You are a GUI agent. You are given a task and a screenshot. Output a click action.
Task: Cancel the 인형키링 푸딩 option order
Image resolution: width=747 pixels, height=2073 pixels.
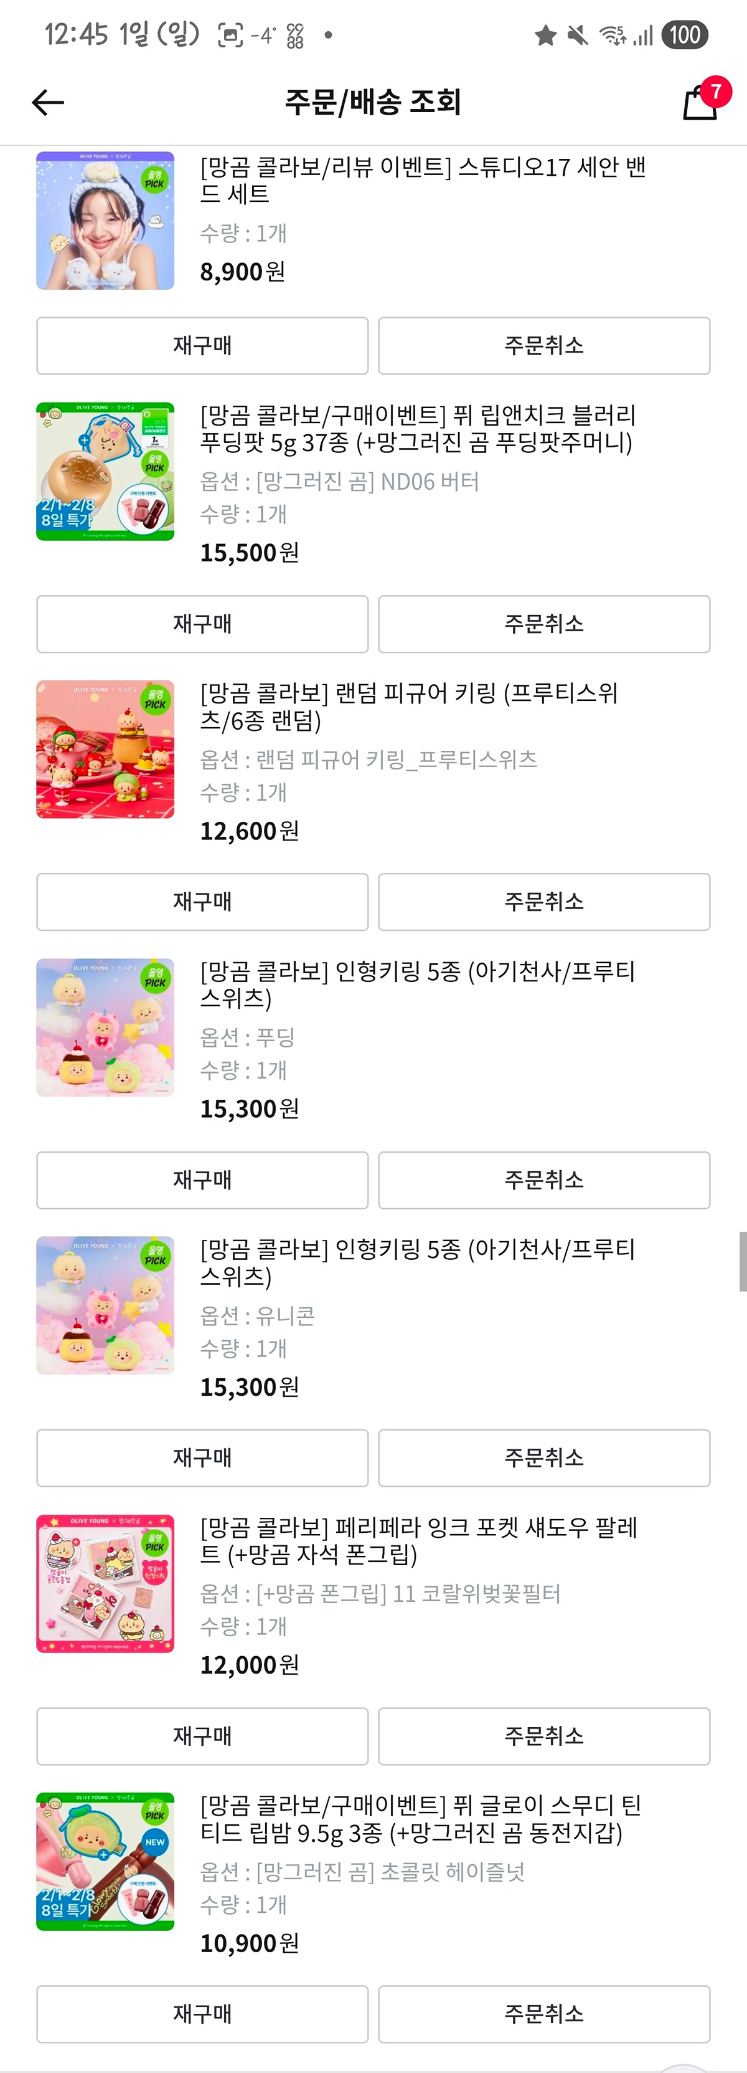pos(544,1179)
